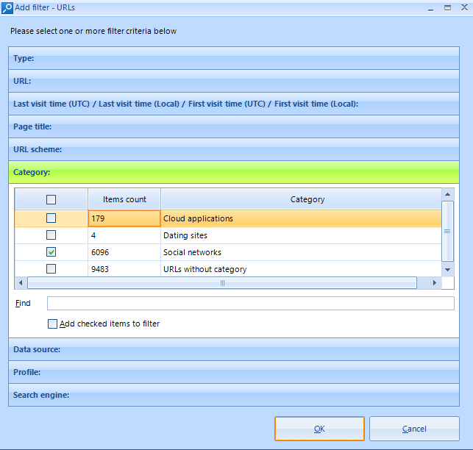The width and height of the screenshot is (473, 450).
Task: Click the horizontal scroll right arrow
Action: pos(435,283)
